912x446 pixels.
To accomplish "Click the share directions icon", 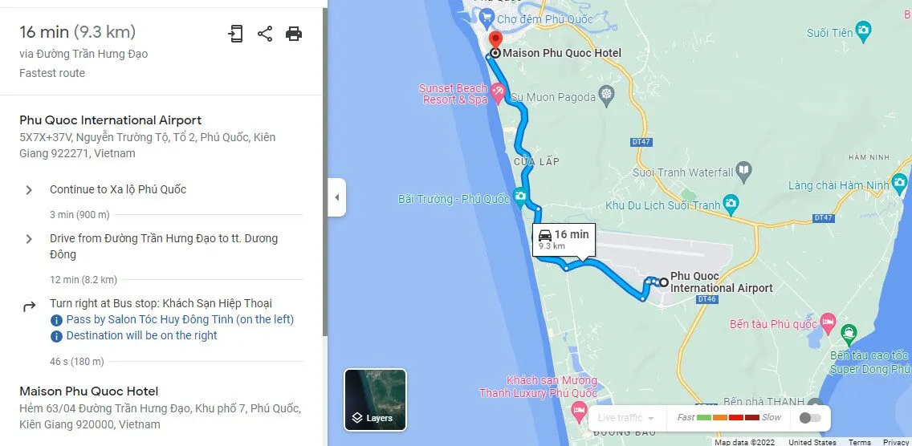I will (265, 34).
